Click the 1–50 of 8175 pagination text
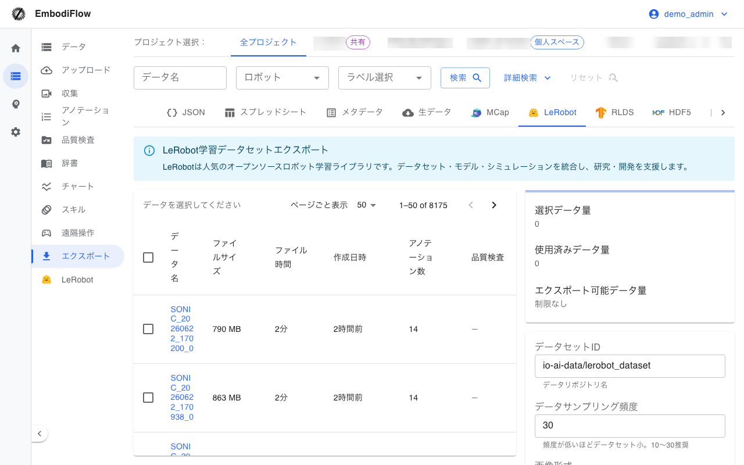This screenshot has width=744, height=465. pos(423,205)
